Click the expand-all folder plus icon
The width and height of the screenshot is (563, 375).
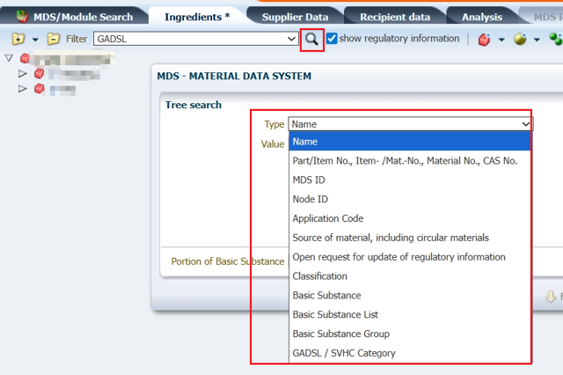pos(18,39)
